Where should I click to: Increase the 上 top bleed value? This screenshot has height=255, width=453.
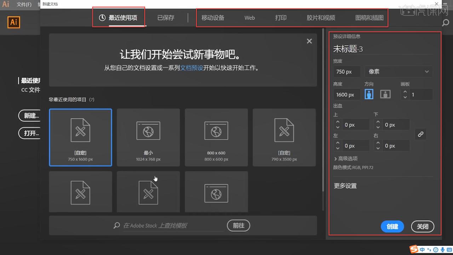click(x=338, y=122)
